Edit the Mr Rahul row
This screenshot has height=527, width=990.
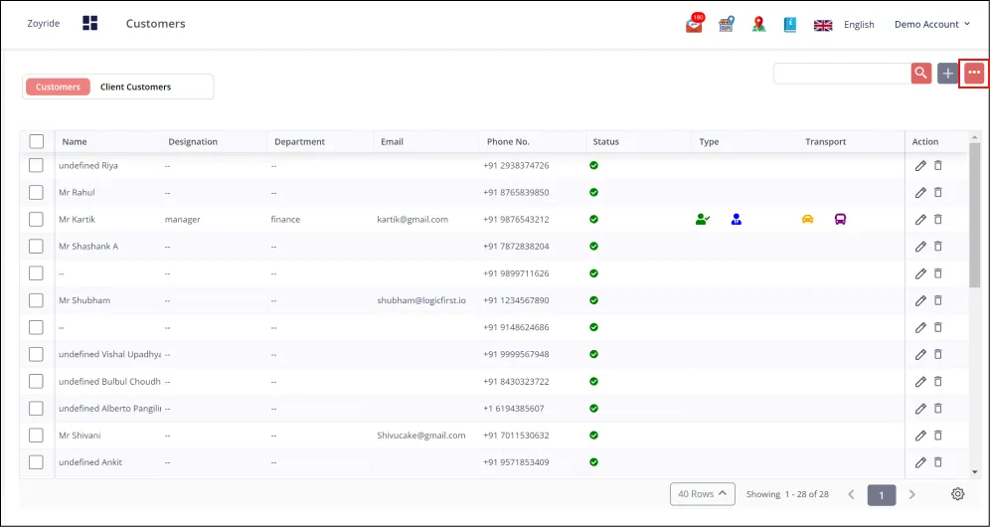click(920, 192)
